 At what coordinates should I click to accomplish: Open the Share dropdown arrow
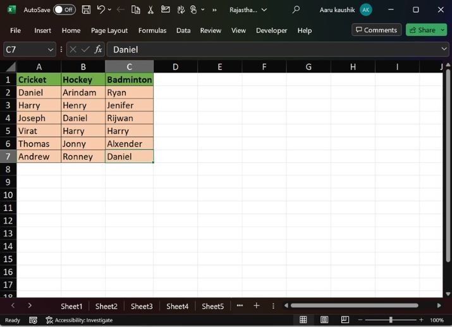click(443, 30)
